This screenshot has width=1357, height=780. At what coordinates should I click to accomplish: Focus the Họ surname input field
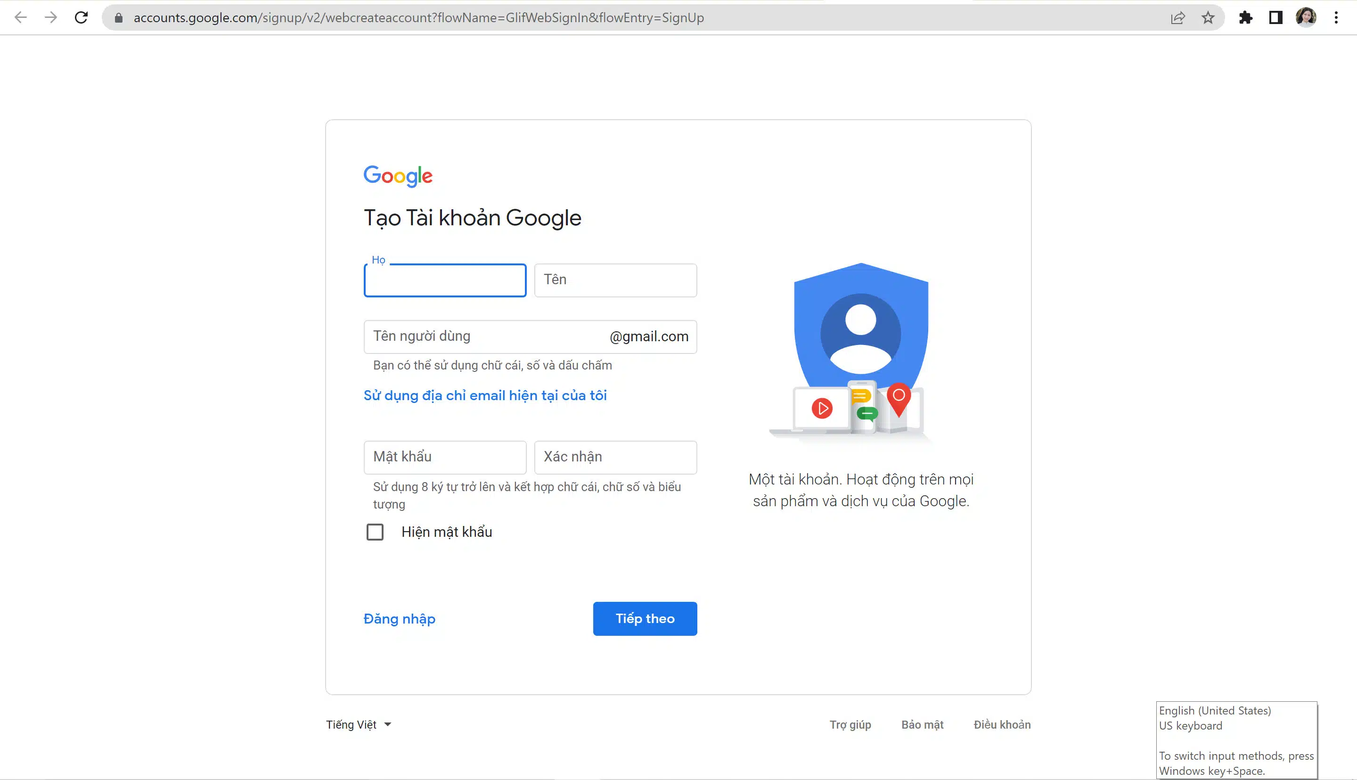(445, 280)
